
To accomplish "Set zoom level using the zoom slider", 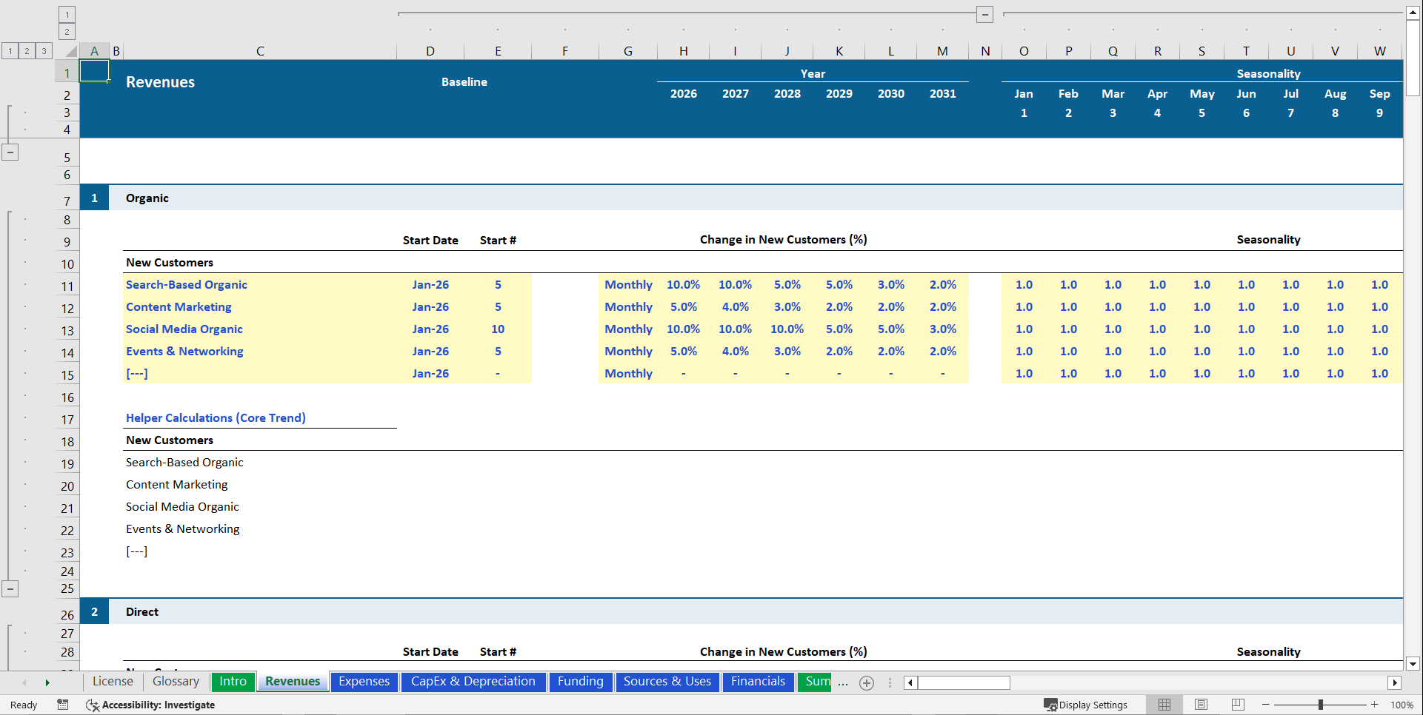I will 1322,705.
